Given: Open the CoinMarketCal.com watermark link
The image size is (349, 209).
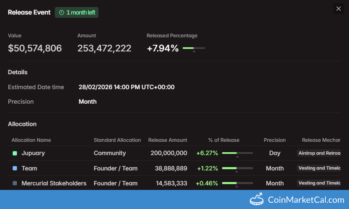Looking at the screenshot, I should click(x=306, y=199).
